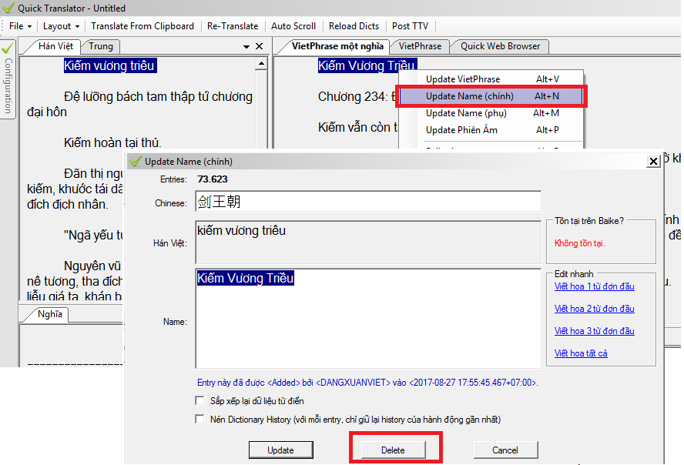Click the Delete button in dialog
Screen dimensions: 684x465
click(x=393, y=450)
